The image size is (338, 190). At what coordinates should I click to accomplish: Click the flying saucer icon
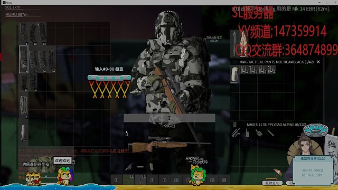pyautogui.click(x=316, y=130)
